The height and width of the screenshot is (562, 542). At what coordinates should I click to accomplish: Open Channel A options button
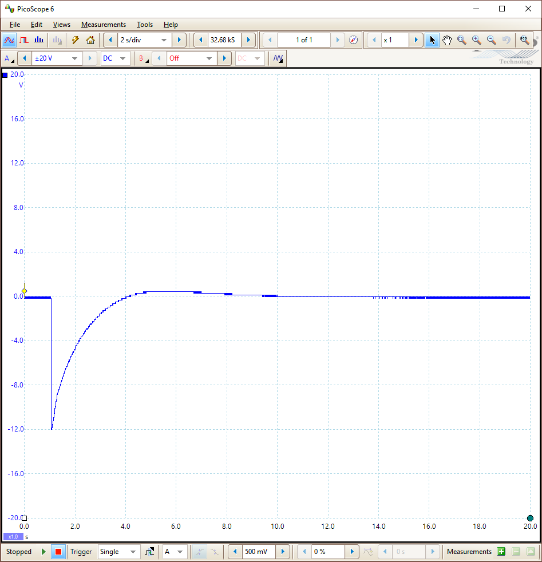(x=9, y=58)
